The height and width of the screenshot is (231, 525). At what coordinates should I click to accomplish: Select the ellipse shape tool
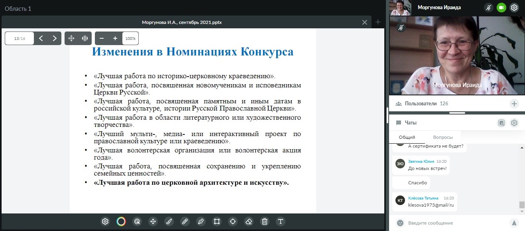coord(233,221)
